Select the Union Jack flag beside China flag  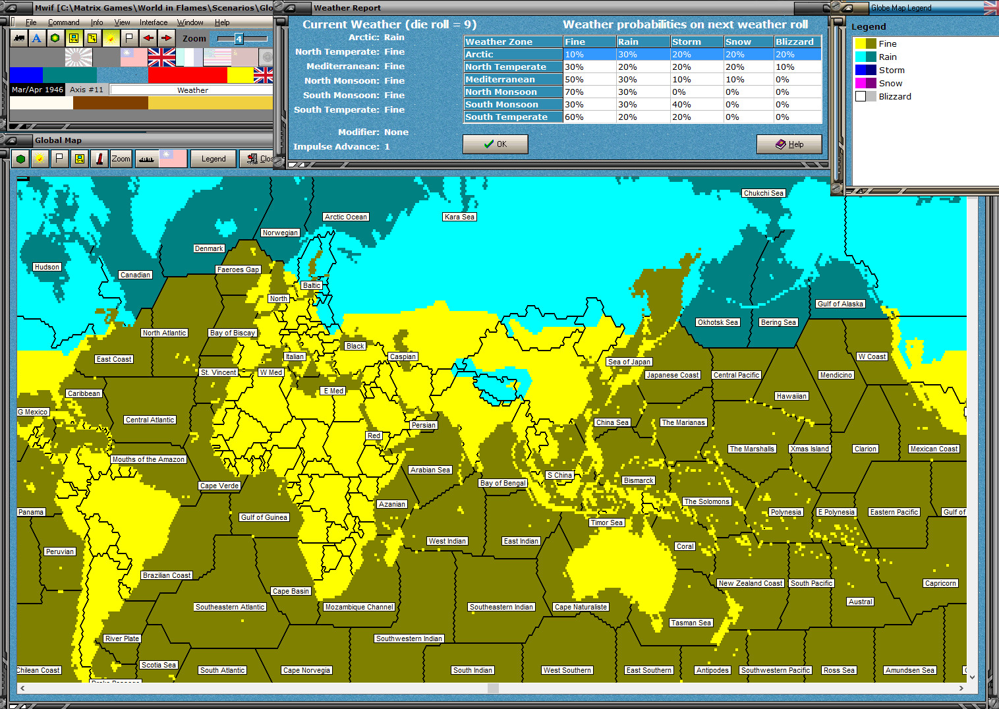(x=161, y=57)
